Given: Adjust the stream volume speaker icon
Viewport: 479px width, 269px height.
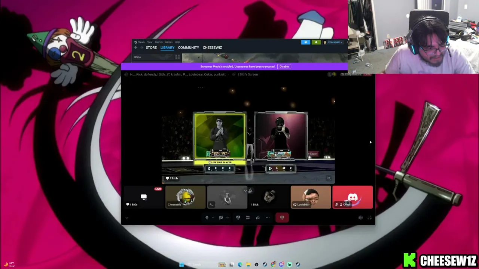Looking at the screenshot, I should click(360, 217).
